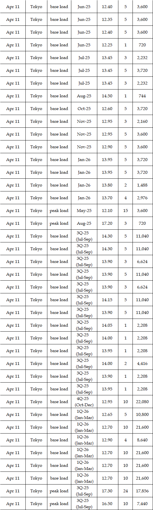
Task: Select the peak load May-25 cell
Action: pos(84,211)
